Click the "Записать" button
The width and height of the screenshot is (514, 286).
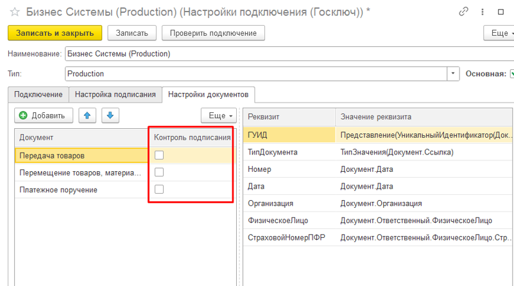tap(132, 33)
